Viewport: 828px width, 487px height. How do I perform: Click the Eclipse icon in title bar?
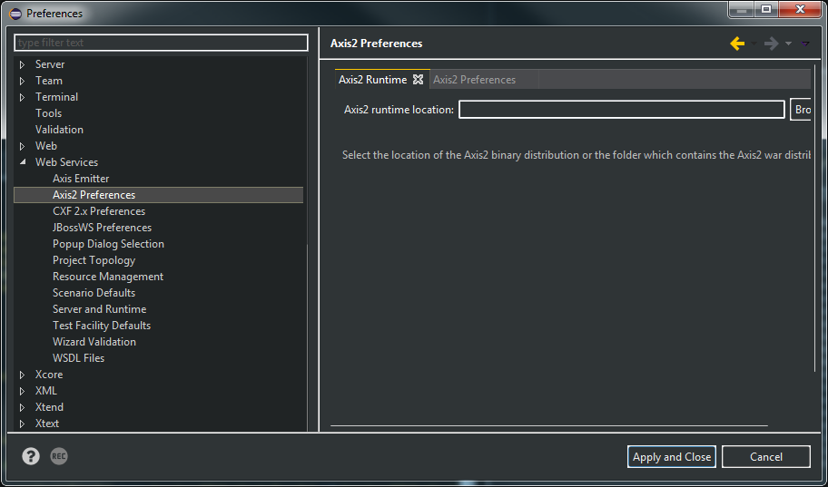[x=15, y=14]
